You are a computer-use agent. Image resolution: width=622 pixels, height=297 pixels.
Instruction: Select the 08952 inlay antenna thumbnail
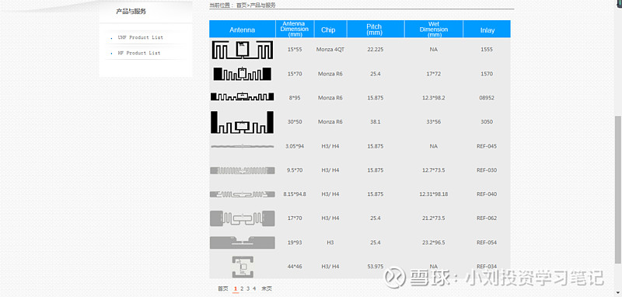click(242, 96)
